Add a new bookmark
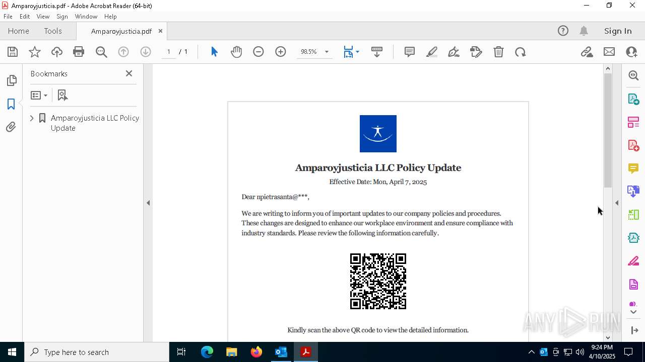 point(62,95)
